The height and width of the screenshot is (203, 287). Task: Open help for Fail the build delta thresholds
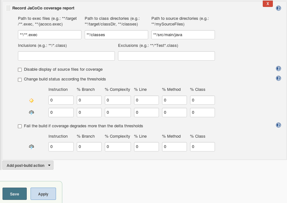coord(278,125)
